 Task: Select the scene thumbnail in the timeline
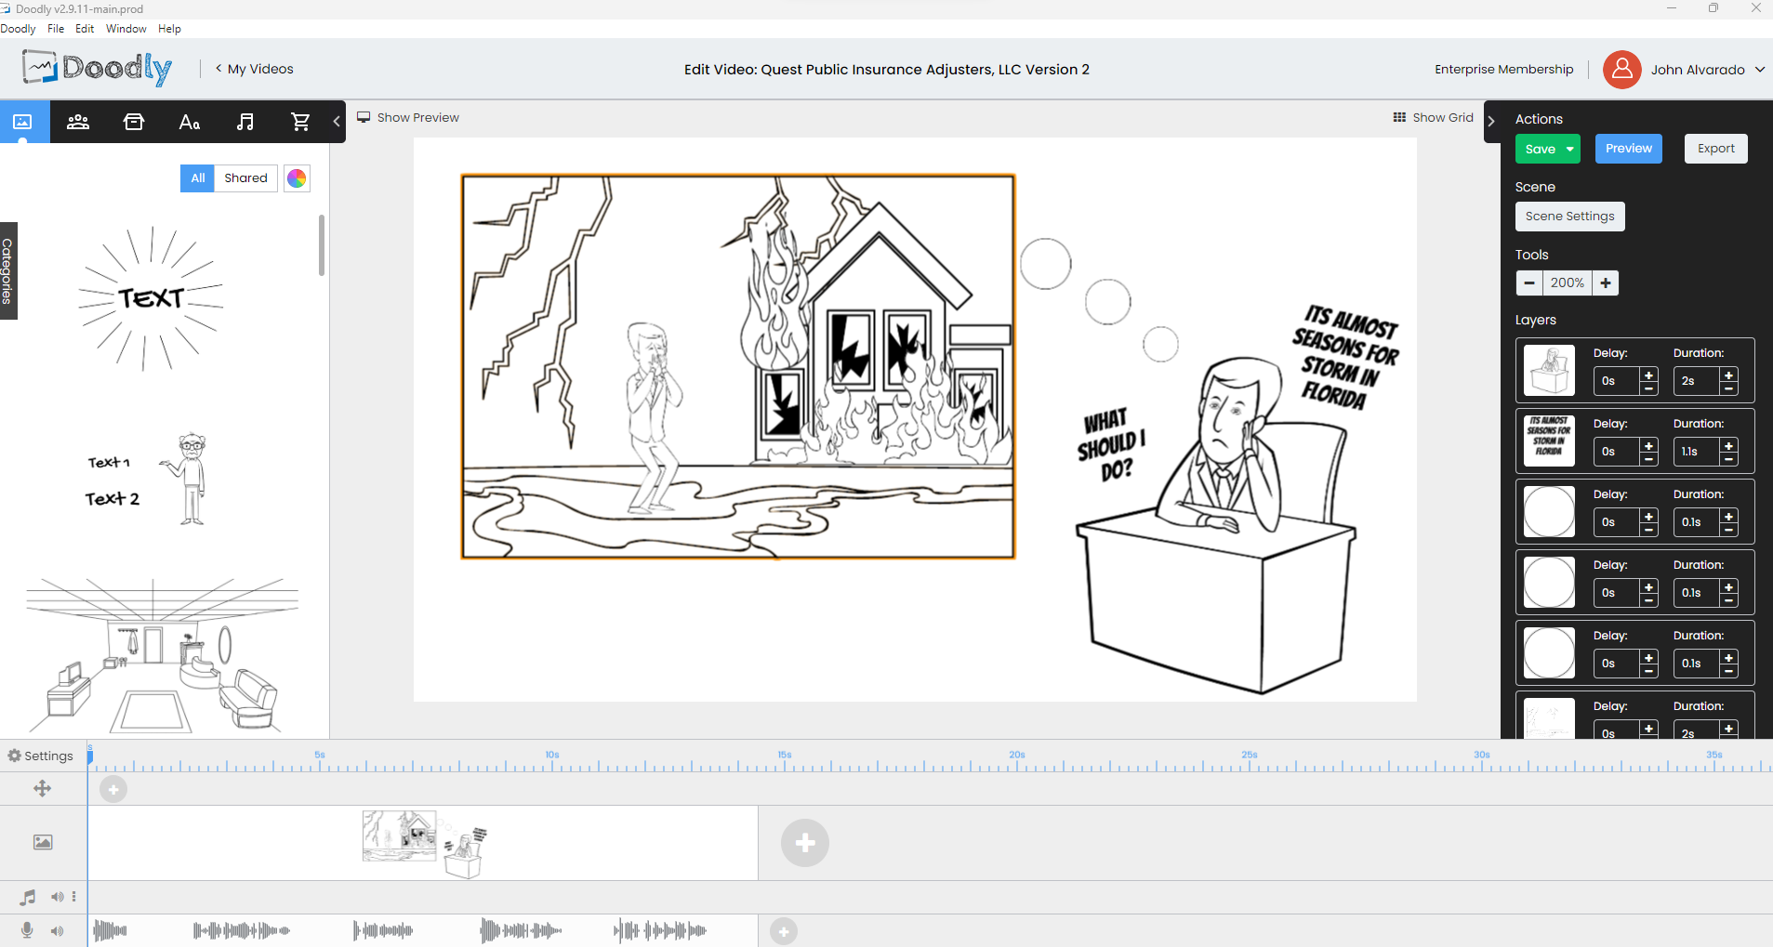[424, 843]
